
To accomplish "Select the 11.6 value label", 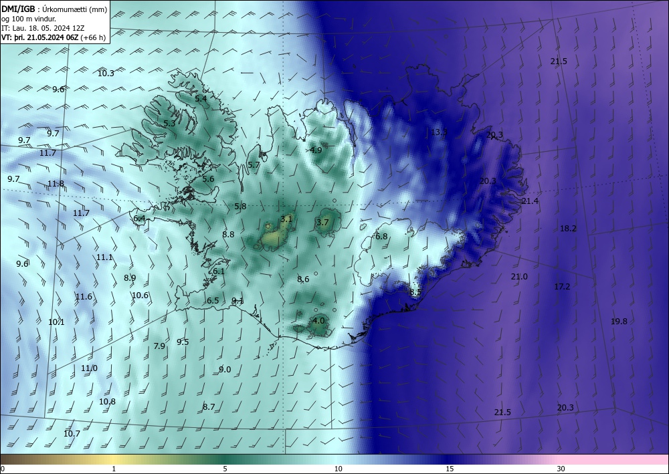I will [84, 297].
